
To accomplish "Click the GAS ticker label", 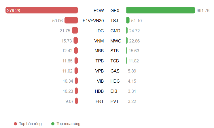I will tap(115, 71).
